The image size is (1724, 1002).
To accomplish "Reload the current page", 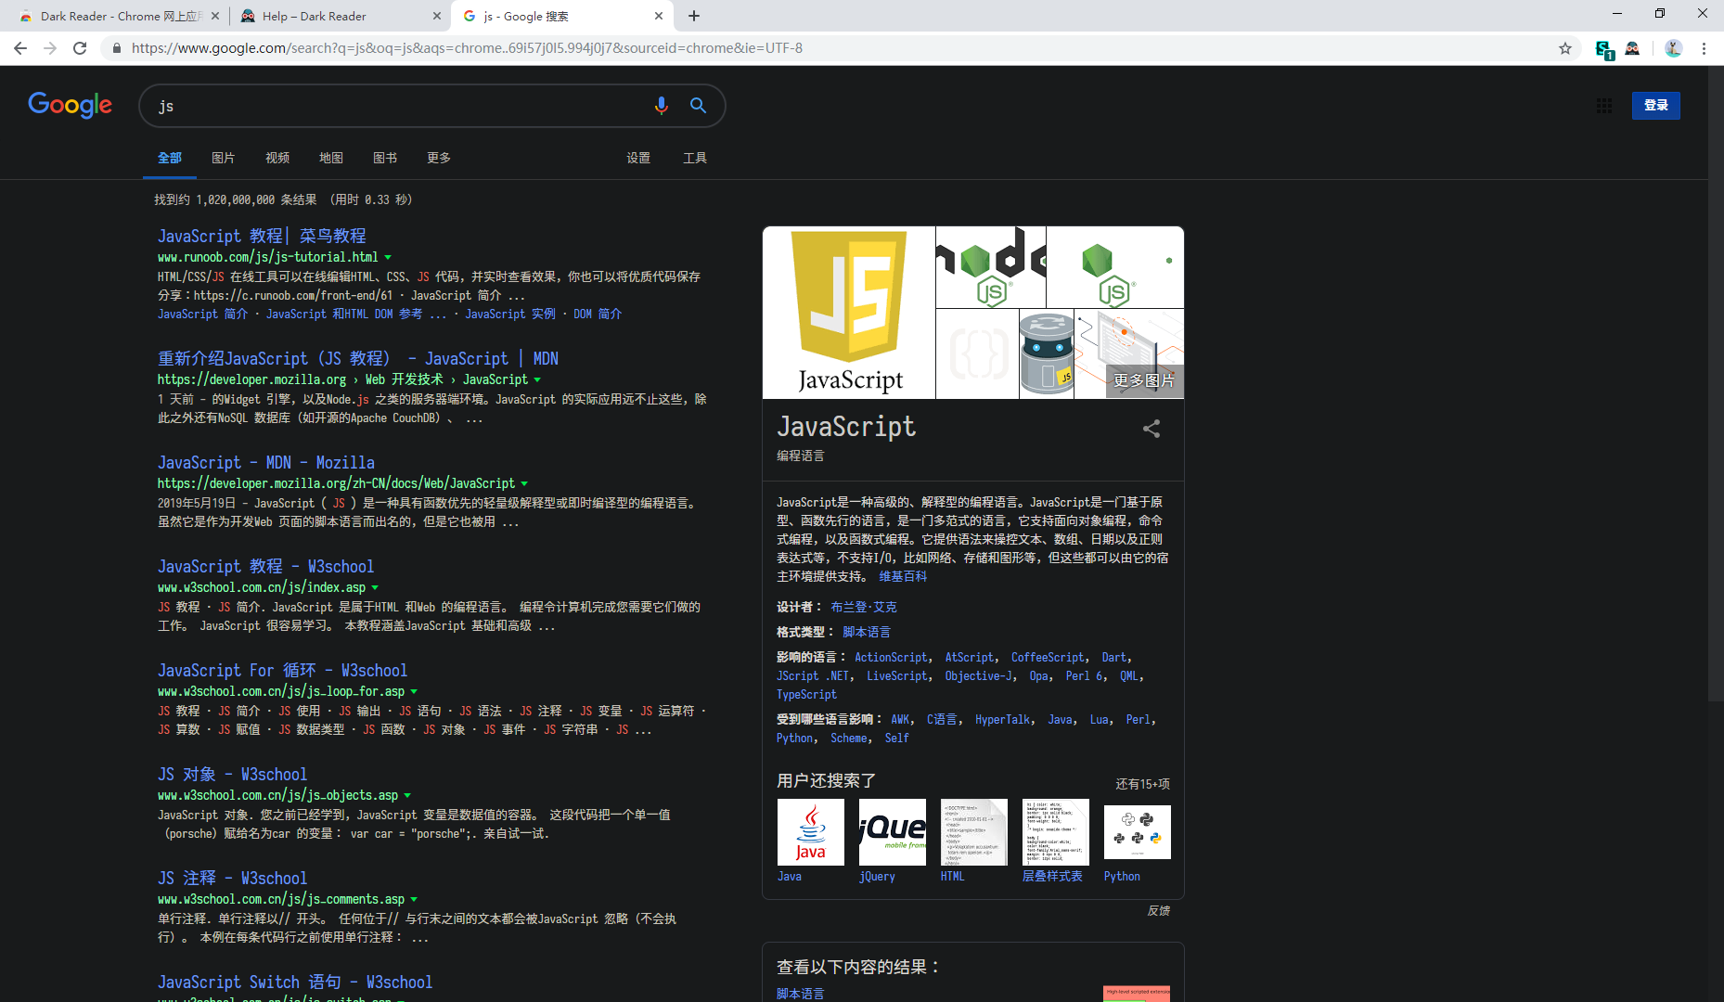I will click(x=80, y=48).
